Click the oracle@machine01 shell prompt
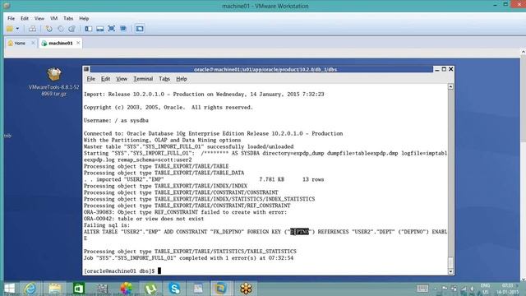 (119, 271)
